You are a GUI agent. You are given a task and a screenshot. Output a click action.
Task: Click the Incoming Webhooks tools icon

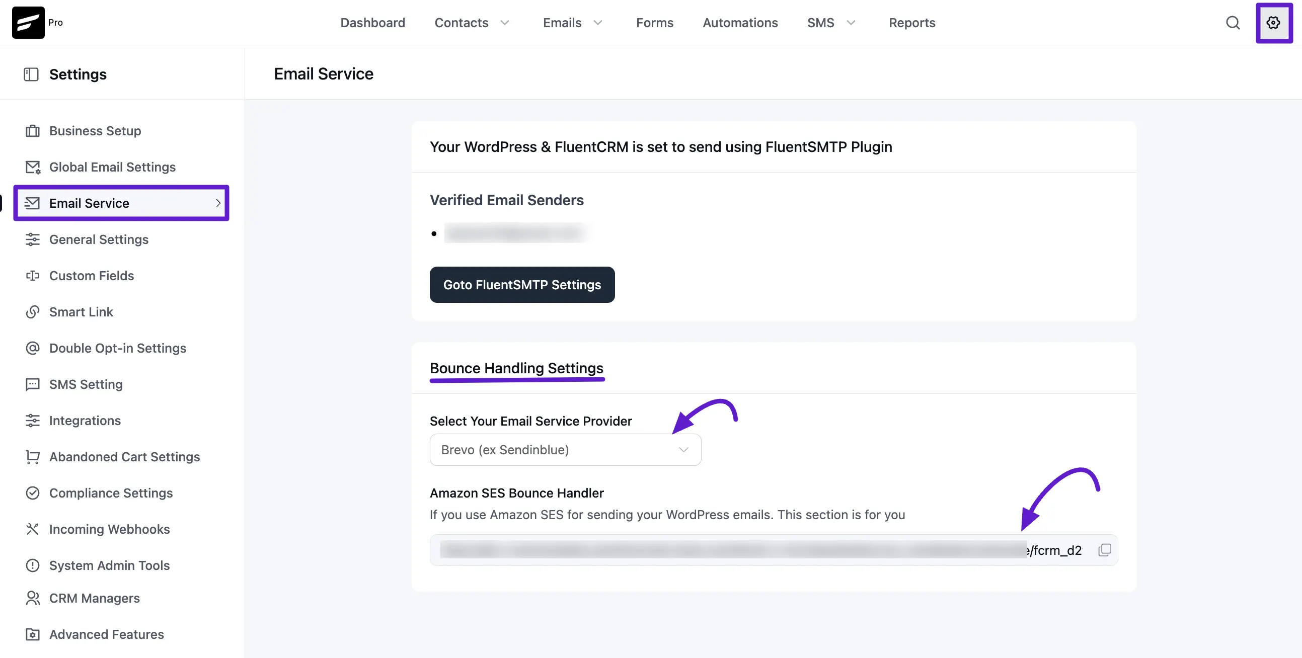coord(33,529)
